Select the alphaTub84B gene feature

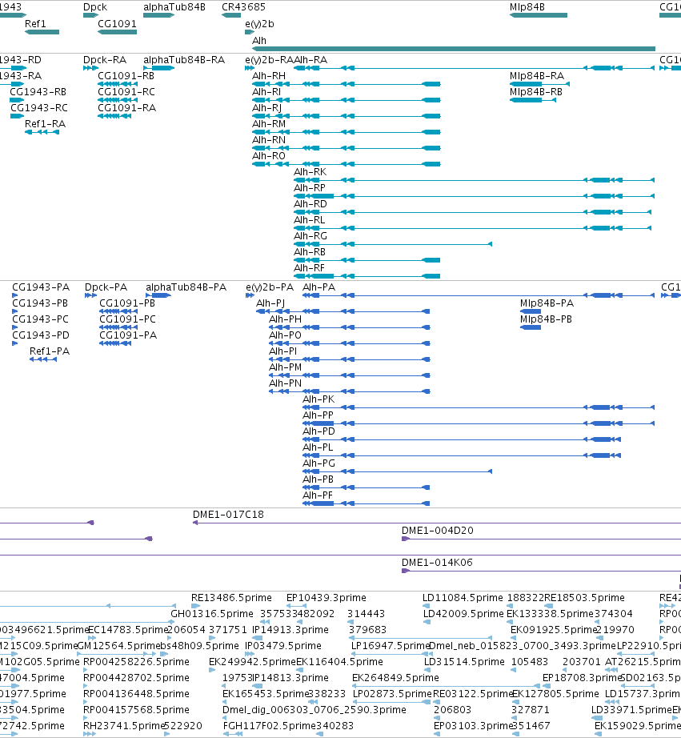pos(158,15)
